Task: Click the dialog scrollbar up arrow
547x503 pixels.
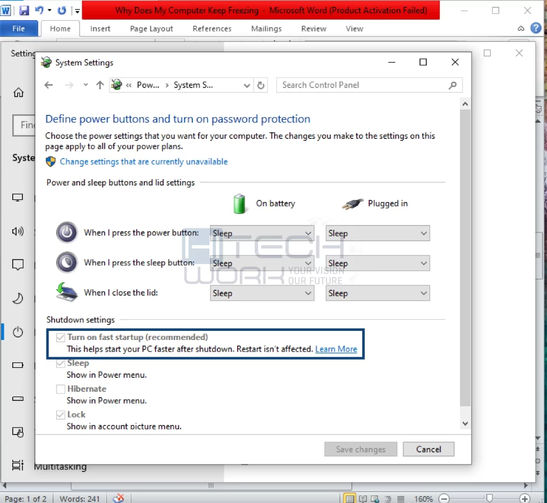Action: click(x=465, y=104)
